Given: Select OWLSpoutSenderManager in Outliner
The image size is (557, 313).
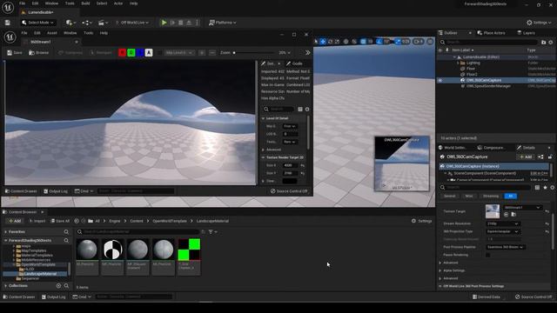Looking at the screenshot, I should pos(489,86).
